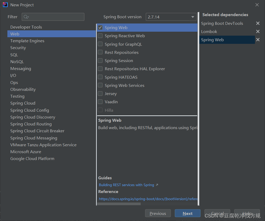Choose Spring Cloud Routing category

tap(51, 124)
